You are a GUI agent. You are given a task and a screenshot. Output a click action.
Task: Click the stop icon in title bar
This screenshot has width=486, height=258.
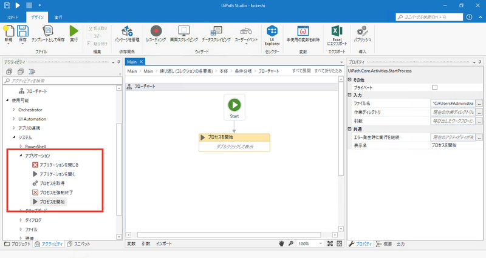pyautogui.click(x=29, y=5)
